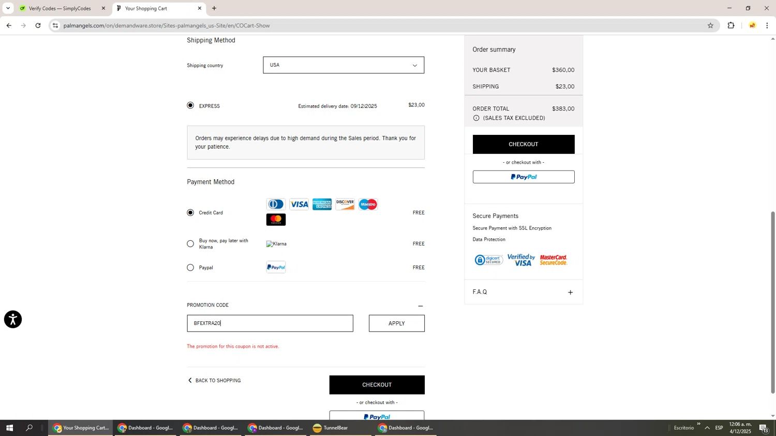The height and width of the screenshot is (436, 776).
Task: Open the tab search dropdown
Action: (8, 8)
